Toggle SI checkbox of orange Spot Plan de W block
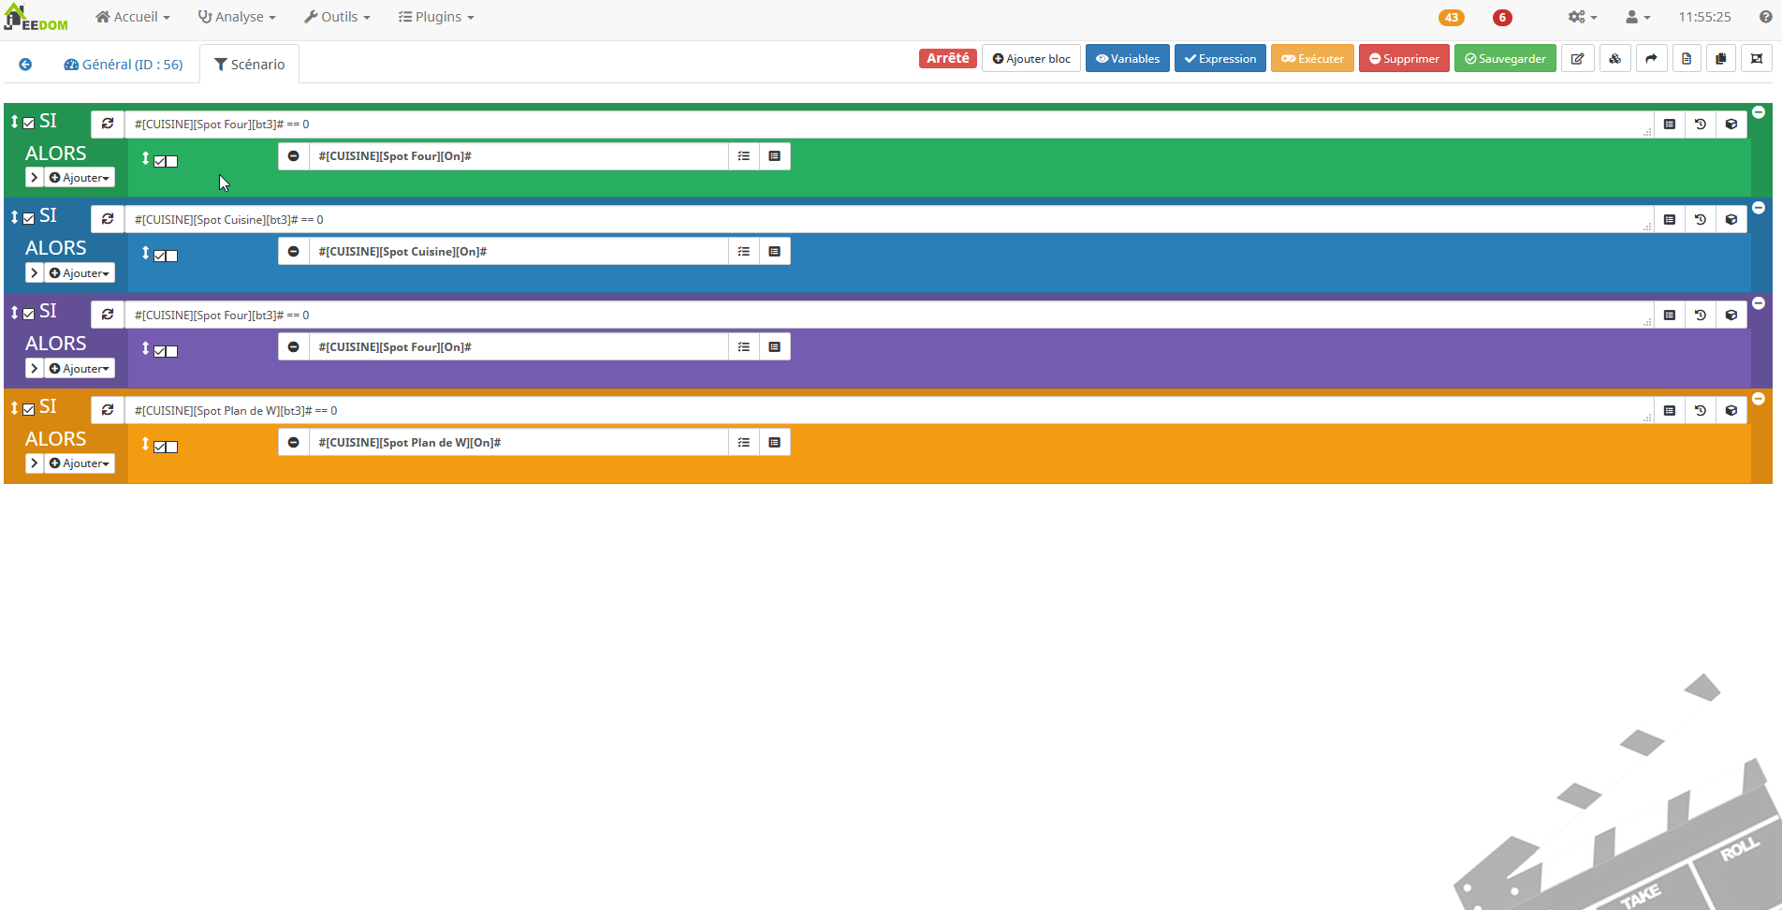The height and width of the screenshot is (910, 1782). [29, 409]
